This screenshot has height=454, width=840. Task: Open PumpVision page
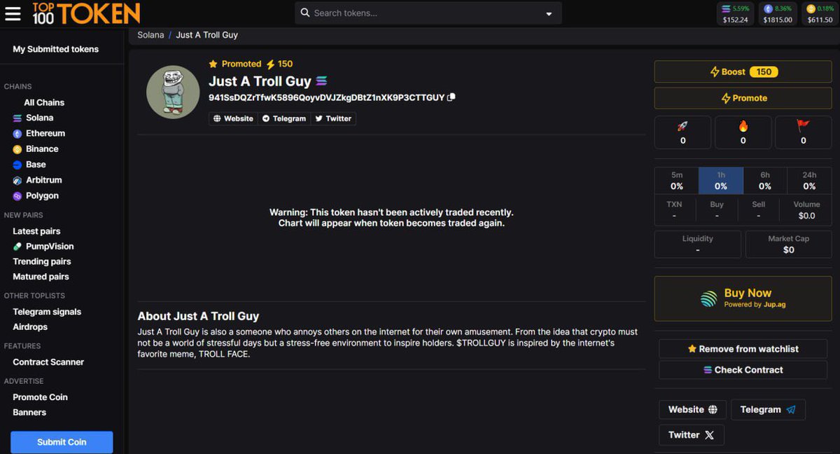coord(43,246)
